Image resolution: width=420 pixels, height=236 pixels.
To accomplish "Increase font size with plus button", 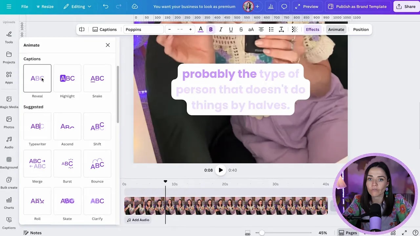I will click(190, 29).
